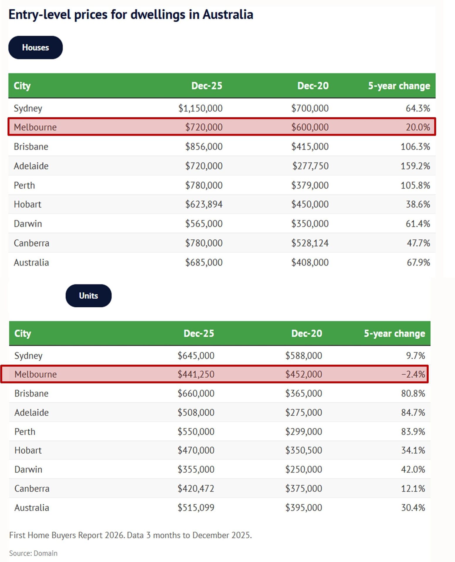Switch to the Units tab button
The width and height of the screenshot is (455, 562).
[x=88, y=296]
